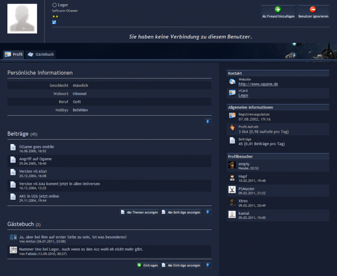
Task: Switch to the Gästebuch tab
Action: pyautogui.click(x=41, y=54)
